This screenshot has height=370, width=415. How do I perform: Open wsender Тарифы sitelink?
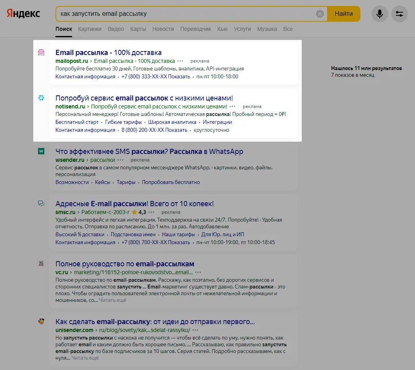[126, 182]
